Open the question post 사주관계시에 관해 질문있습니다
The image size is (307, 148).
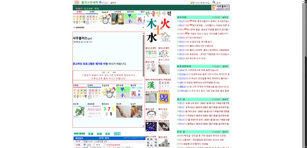coord(203,70)
